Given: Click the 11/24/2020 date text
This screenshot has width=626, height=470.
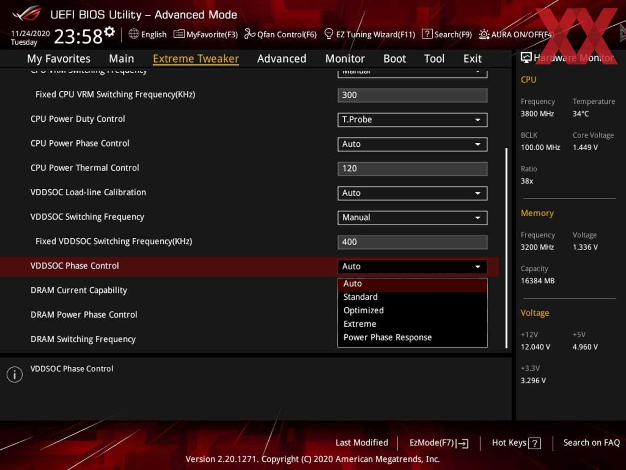Looking at the screenshot, I should [x=30, y=34].
